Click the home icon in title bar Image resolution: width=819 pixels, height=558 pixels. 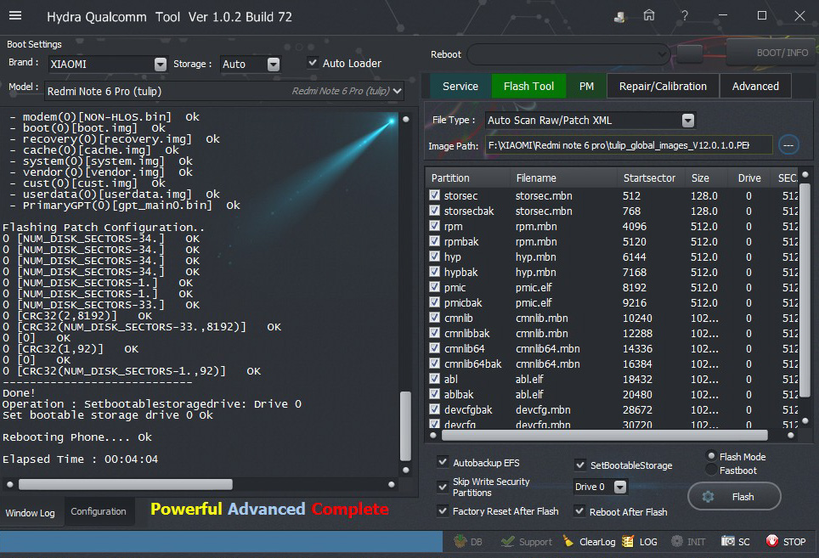click(649, 15)
